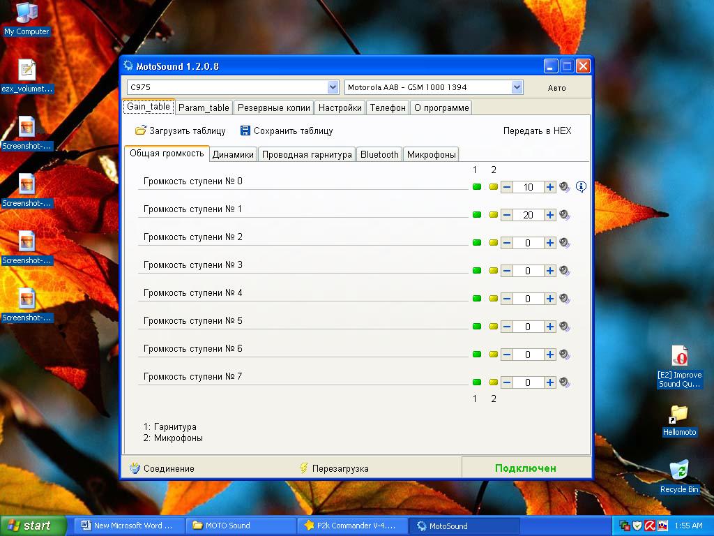Open the Резервные копии tab
This screenshot has height=536, width=714.
pyautogui.click(x=273, y=107)
